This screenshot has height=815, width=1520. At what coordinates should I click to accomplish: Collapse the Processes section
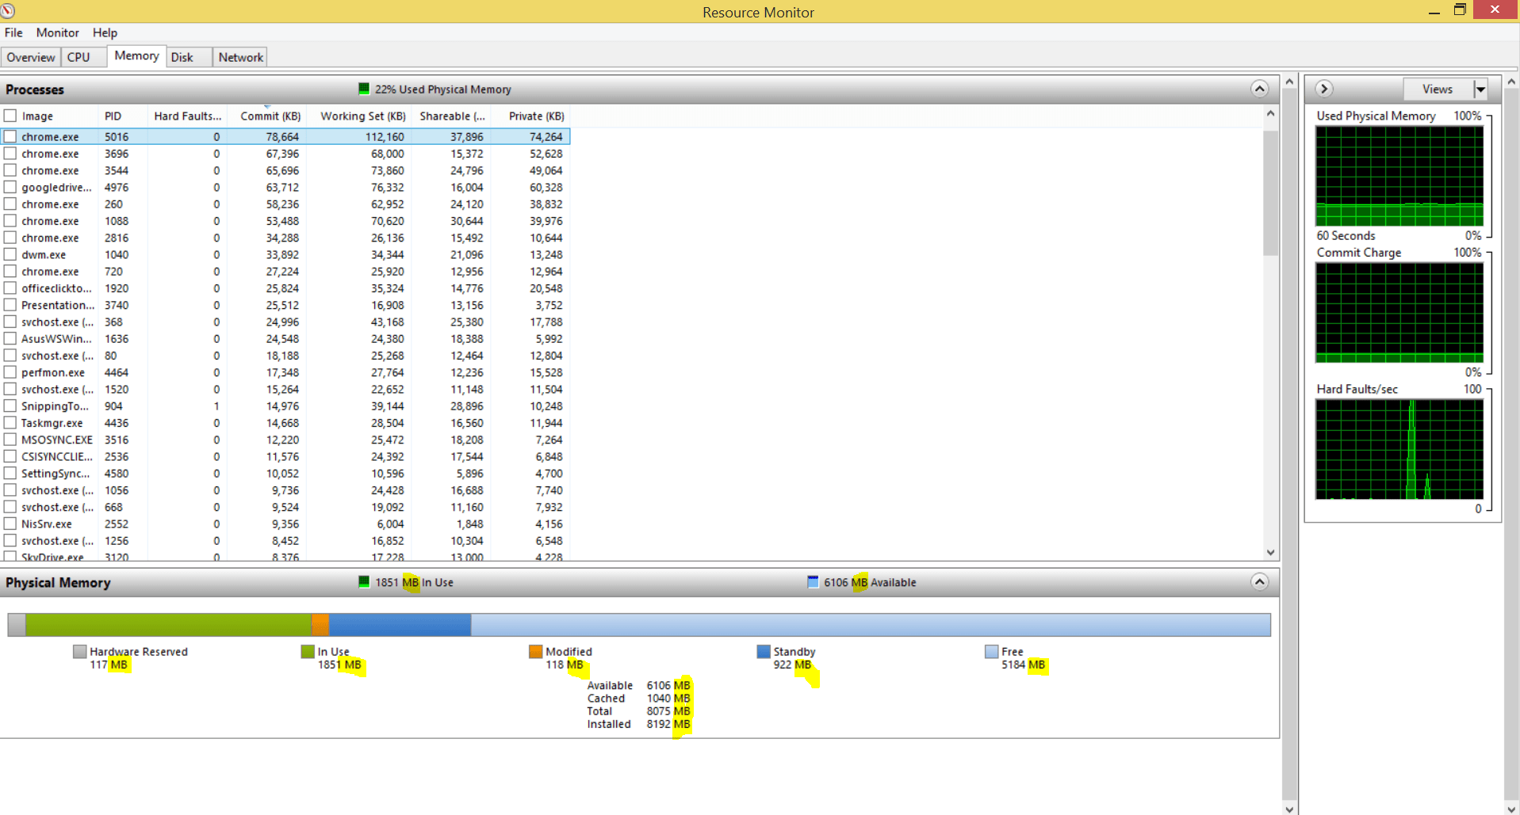1259,89
